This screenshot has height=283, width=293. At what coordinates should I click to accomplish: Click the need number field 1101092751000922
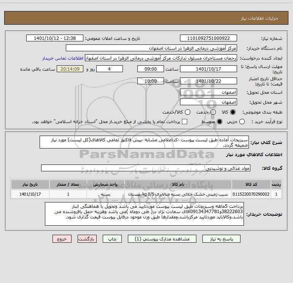[x=209, y=38]
